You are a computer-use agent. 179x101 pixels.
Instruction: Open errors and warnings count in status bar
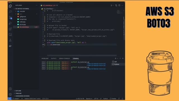45,98
